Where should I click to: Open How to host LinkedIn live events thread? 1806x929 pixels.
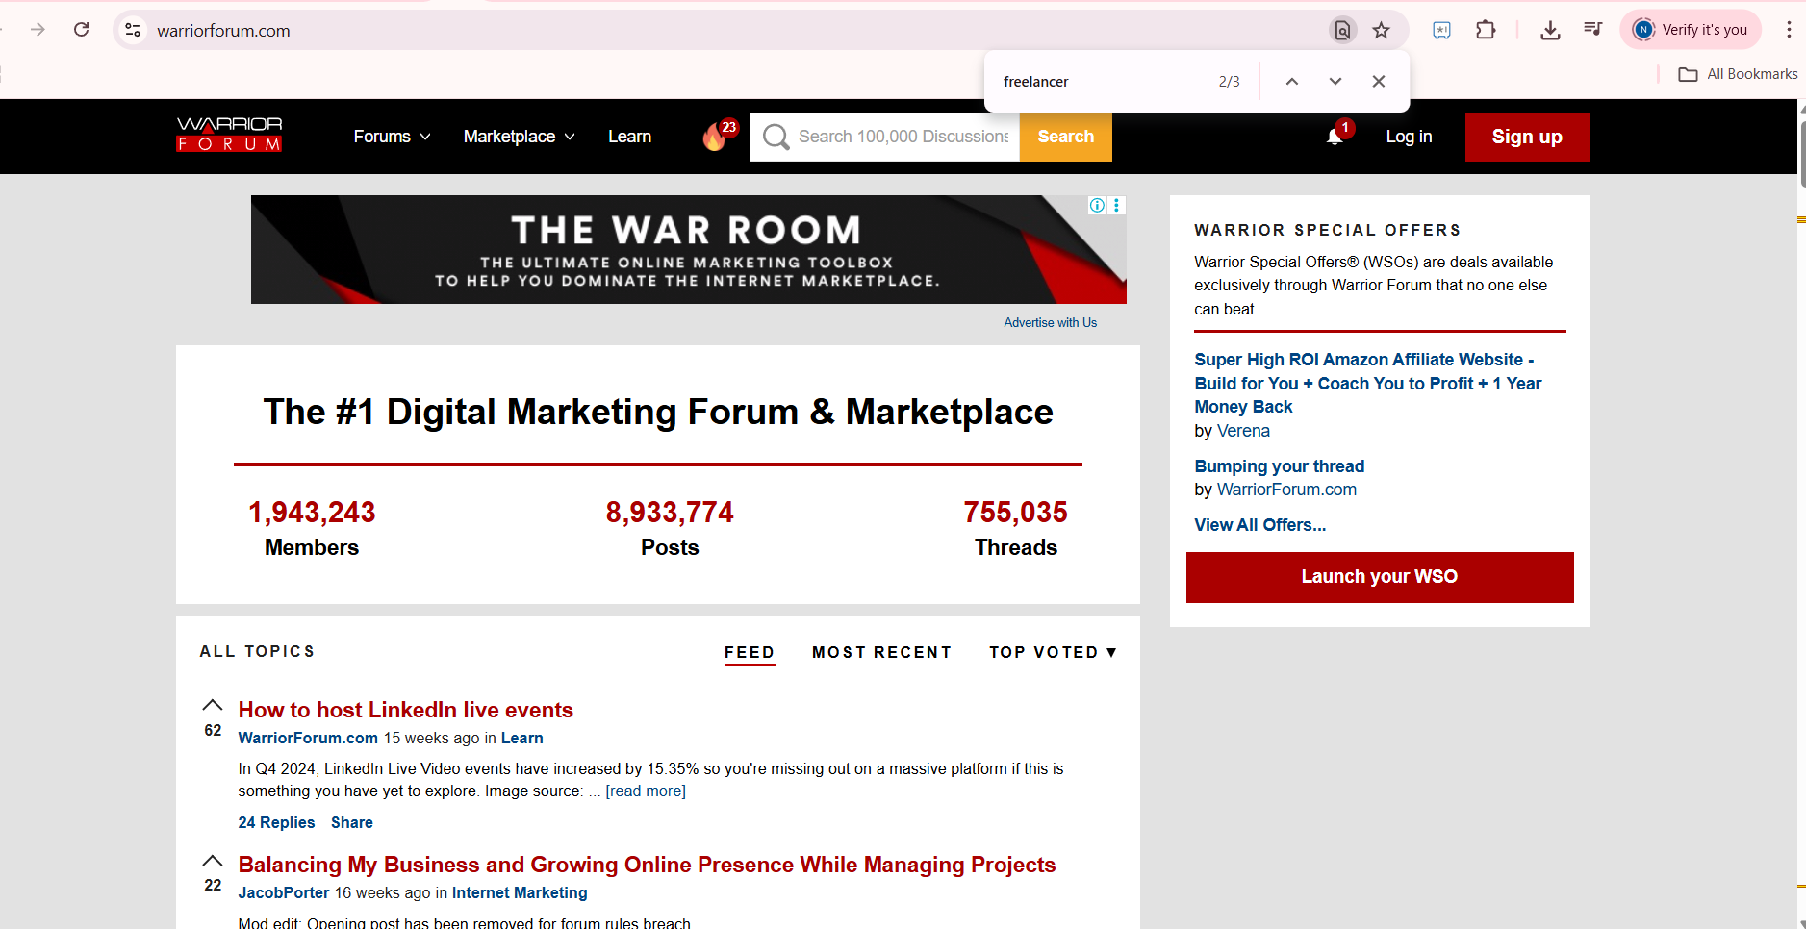405,710
